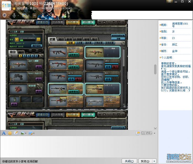This screenshot has width=193, height=164.
Task: Select 超值礼包 tab in top game screenshot
Action: (43, 22)
